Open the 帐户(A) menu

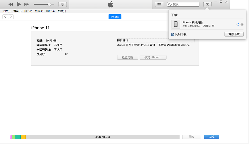click(50, 11)
